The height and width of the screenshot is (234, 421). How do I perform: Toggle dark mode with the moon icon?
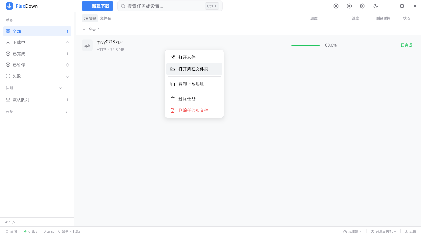coord(376,6)
